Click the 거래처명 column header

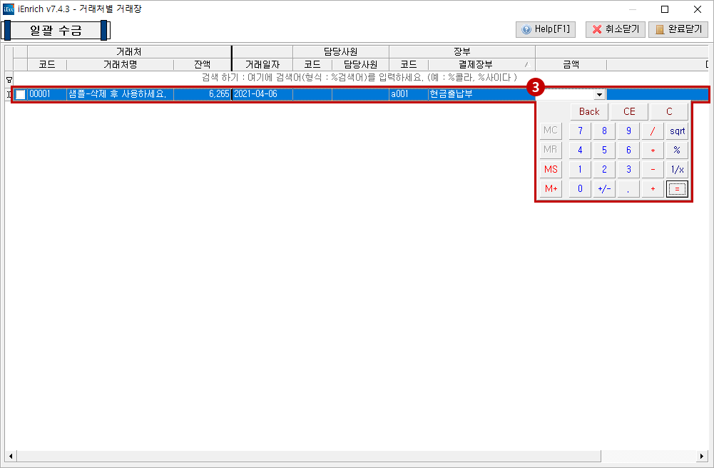pos(121,65)
